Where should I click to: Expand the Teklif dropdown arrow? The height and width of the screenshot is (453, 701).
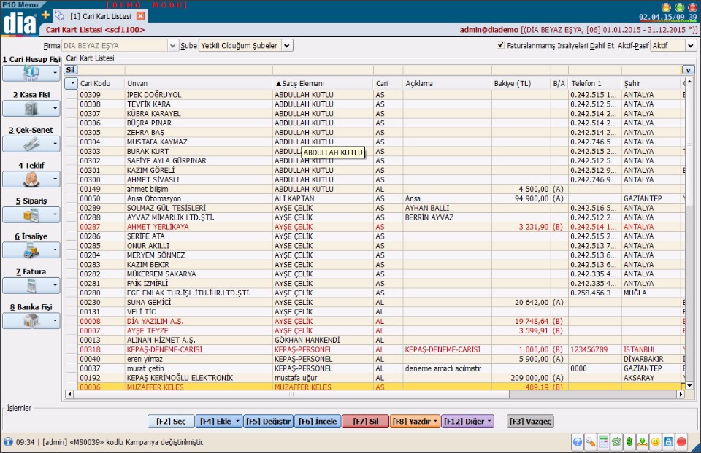(x=55, y=179)
